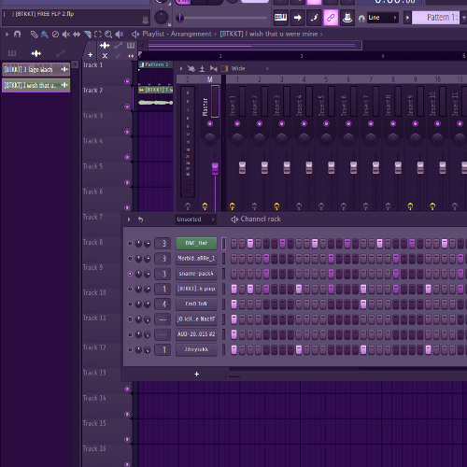The image size is (467, 467).
Task: Click arrow left of Pattern 1 selector
Action: 407,18
